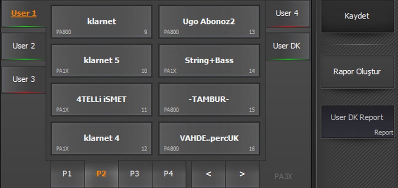398x188 pixels.
Task: Select klarnet 4 in slot 12
Action: [x=101, y=138]
